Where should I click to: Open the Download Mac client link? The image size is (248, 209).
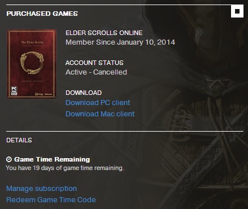coord(100,114)
